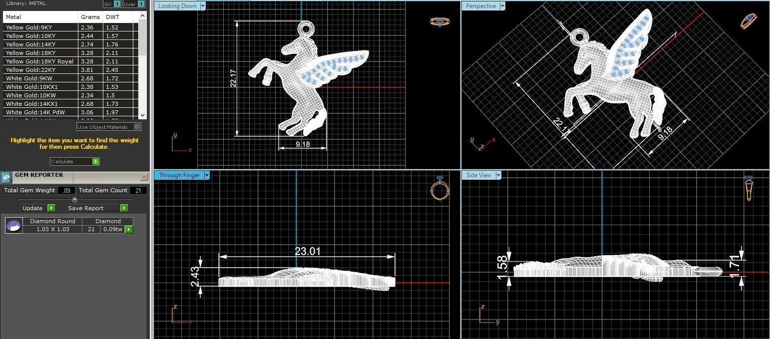Image resolution: width=770 pixels, height=339 pixels.
Task: Click the green arrow next to Update
Action: tap(51, 208)
